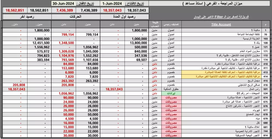Viewport: 272px width, 139px height.
Task: Click مصروفات classification in row 674
Action: click(x=171, y=97)
